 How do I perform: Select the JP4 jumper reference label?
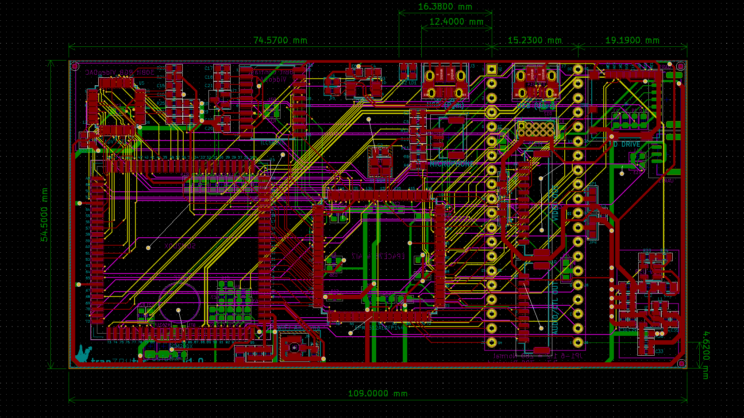click(593, 242)
